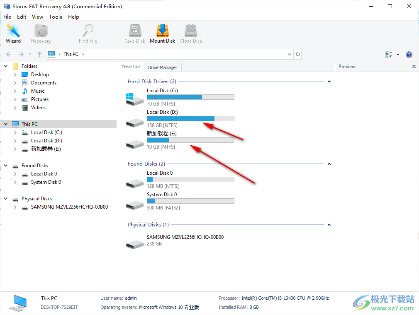Collapse the Found Disks section in Drive List
Image resolution: width=419 pixels, height=315 pixels.
coord(329,164)
